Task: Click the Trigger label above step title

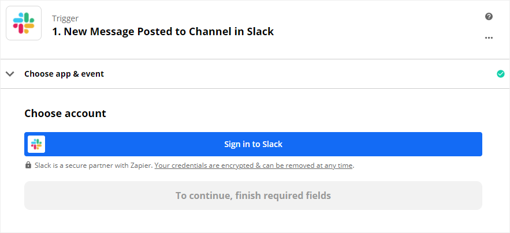Action: click(x=65, y=18)
